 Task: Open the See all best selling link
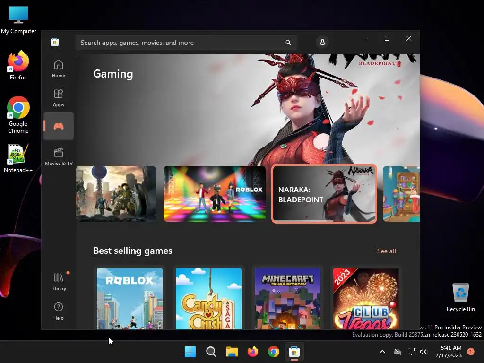coord(386,251)
